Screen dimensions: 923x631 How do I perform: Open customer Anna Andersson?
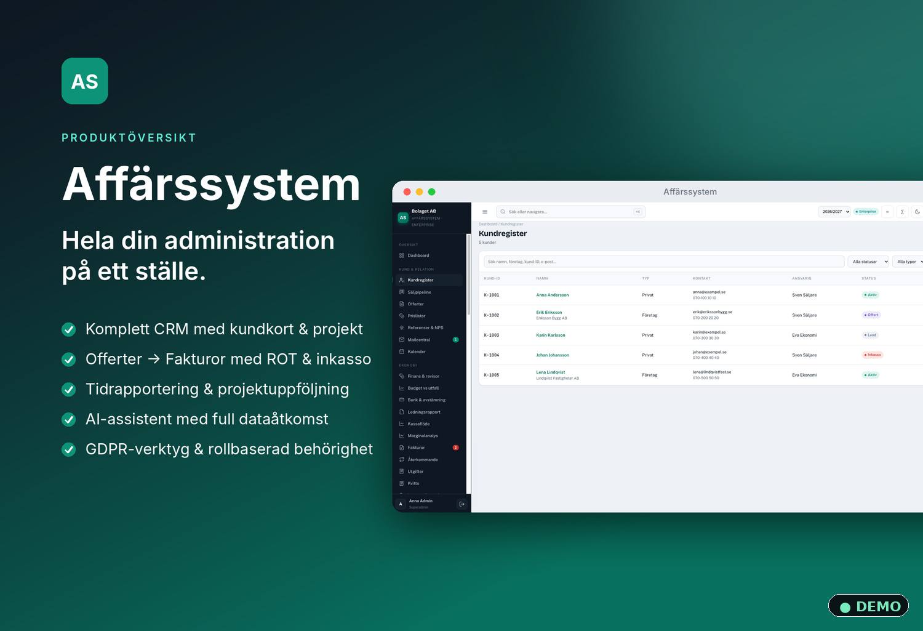click(553, 295)
